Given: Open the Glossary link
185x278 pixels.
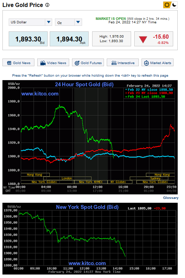Looking at the screenshot, I should [x=171, y=198].
